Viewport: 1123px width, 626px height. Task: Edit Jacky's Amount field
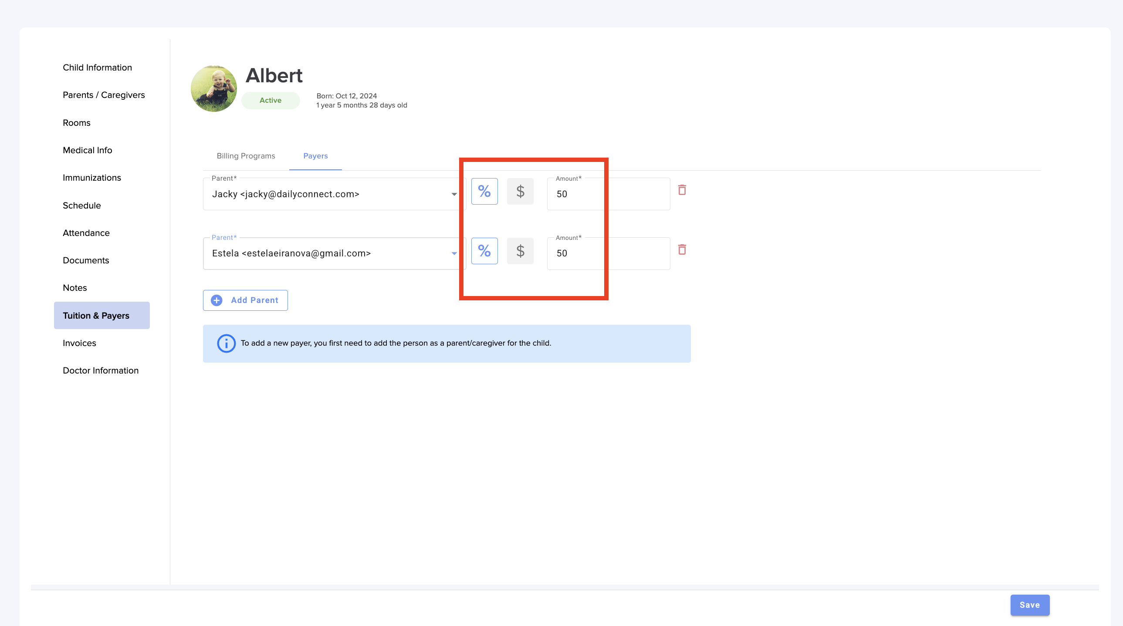608,194
